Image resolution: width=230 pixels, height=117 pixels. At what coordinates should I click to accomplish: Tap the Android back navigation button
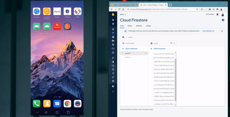click(46, 112)
